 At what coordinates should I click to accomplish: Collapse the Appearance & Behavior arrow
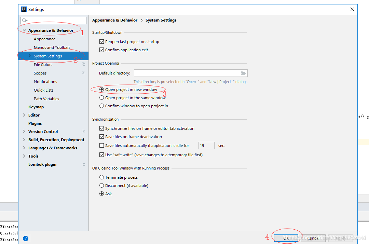[24, 30]
